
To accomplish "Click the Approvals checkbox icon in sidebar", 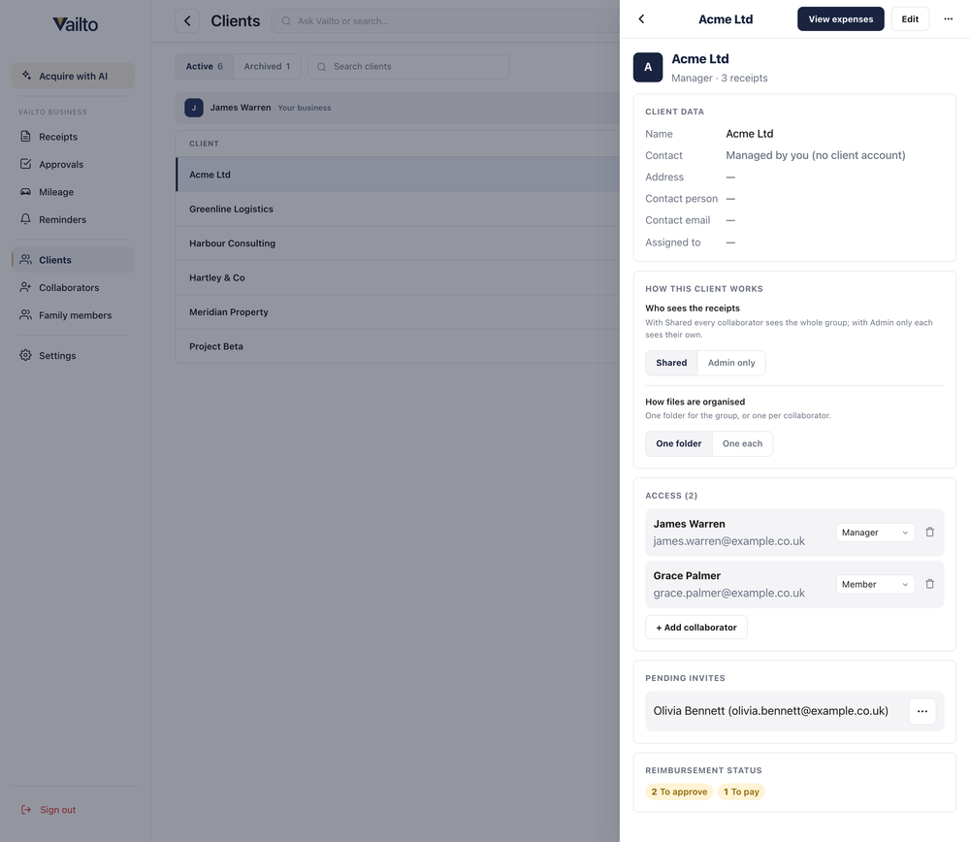I will coord(25,164).
